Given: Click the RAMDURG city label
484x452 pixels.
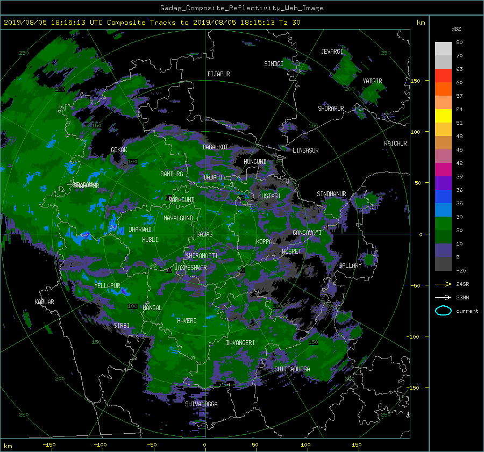Looking at the screenshot, I should (x=172, y=174).
